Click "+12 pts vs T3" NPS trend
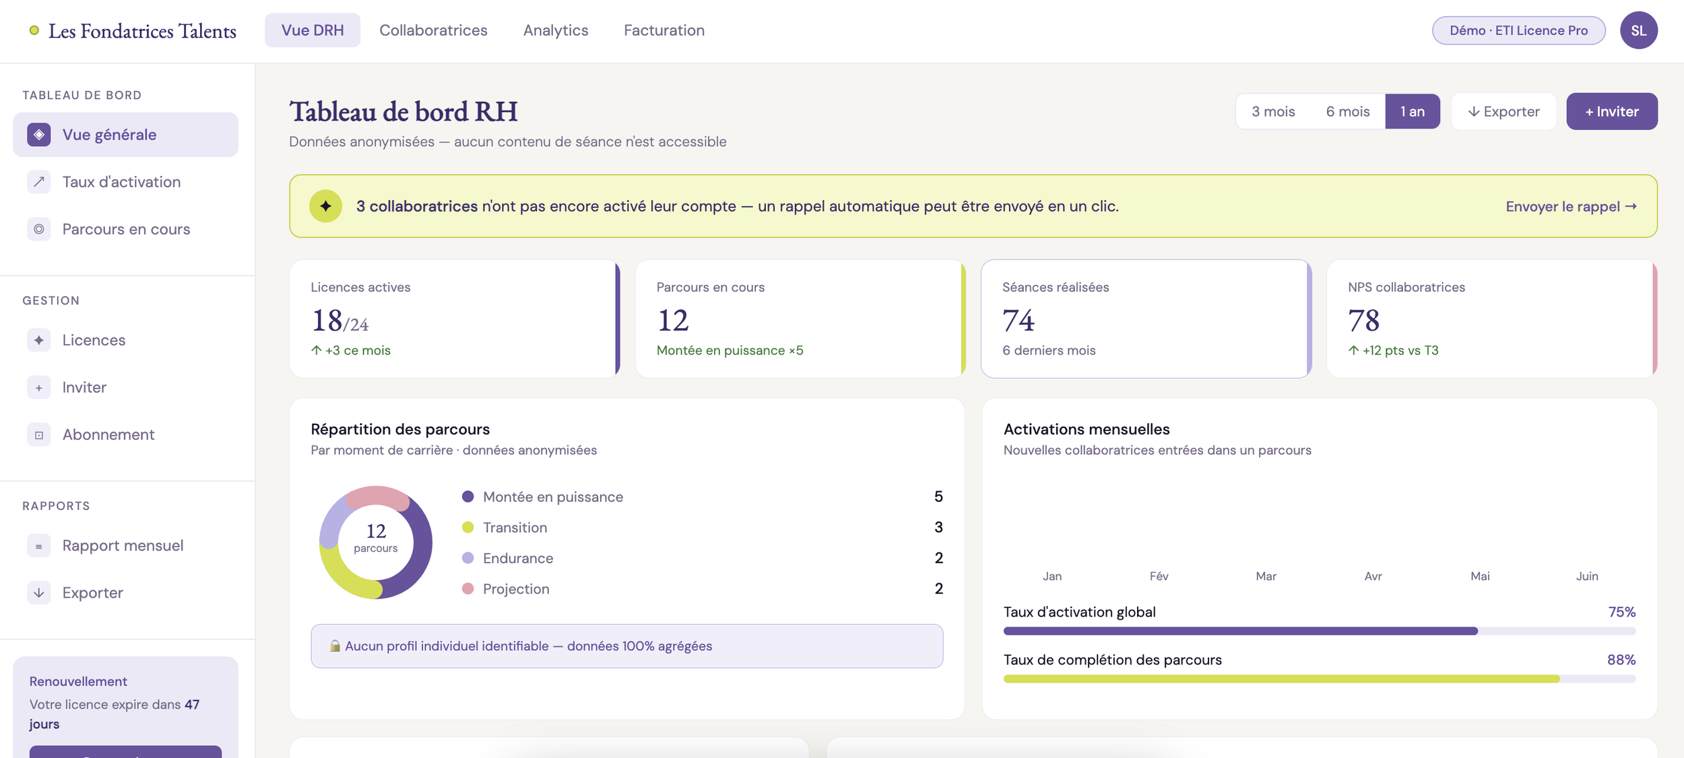Image resolution: width=1684 pixels, height=758 pixels. coord(1393,350)
